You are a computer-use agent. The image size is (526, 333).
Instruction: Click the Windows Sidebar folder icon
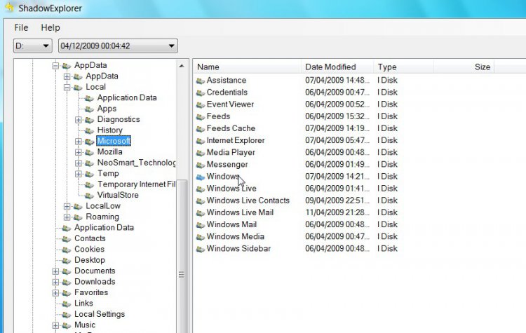201,249
